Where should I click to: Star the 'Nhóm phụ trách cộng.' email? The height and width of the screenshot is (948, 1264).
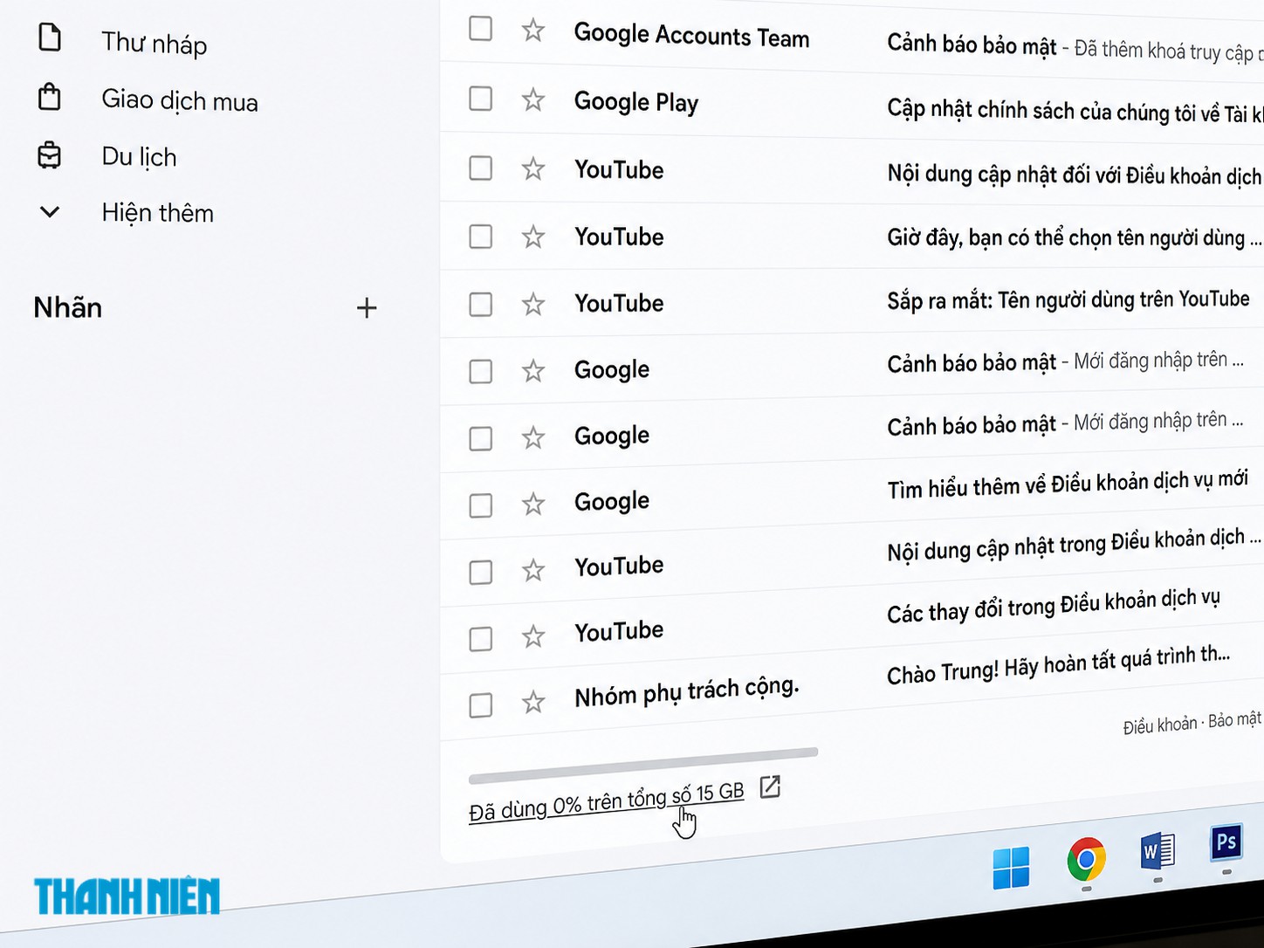[x=533, y=702]
